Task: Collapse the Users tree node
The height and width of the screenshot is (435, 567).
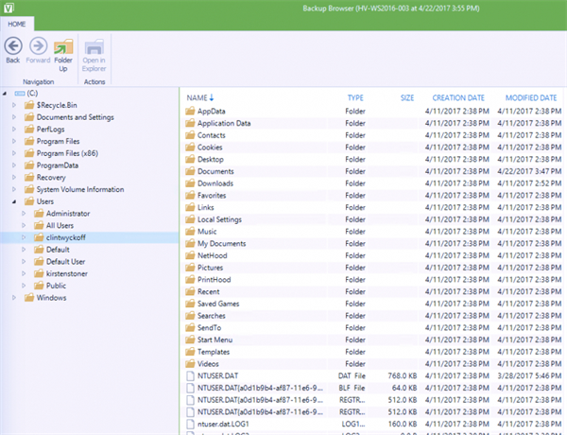Action: coord(14,201)
